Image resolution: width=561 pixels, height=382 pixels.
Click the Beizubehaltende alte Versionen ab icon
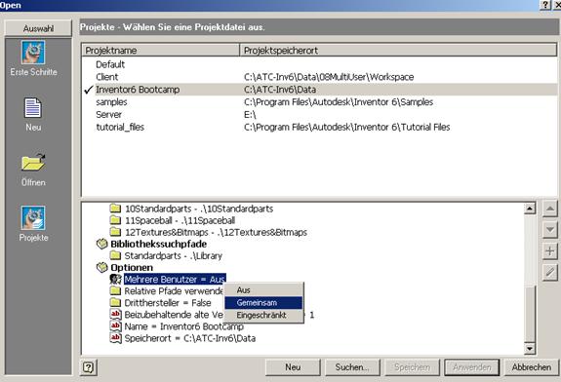[115, 315]
